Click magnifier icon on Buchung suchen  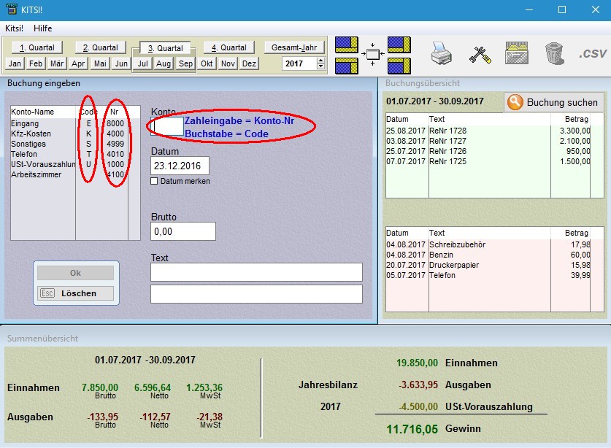tap(515, 102)
